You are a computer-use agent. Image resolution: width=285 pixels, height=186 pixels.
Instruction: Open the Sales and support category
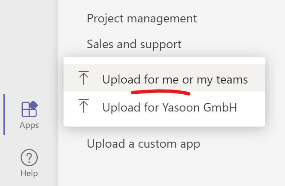(x=134, y=44)
